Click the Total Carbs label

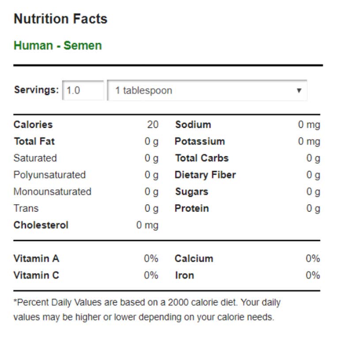(202, 158)
